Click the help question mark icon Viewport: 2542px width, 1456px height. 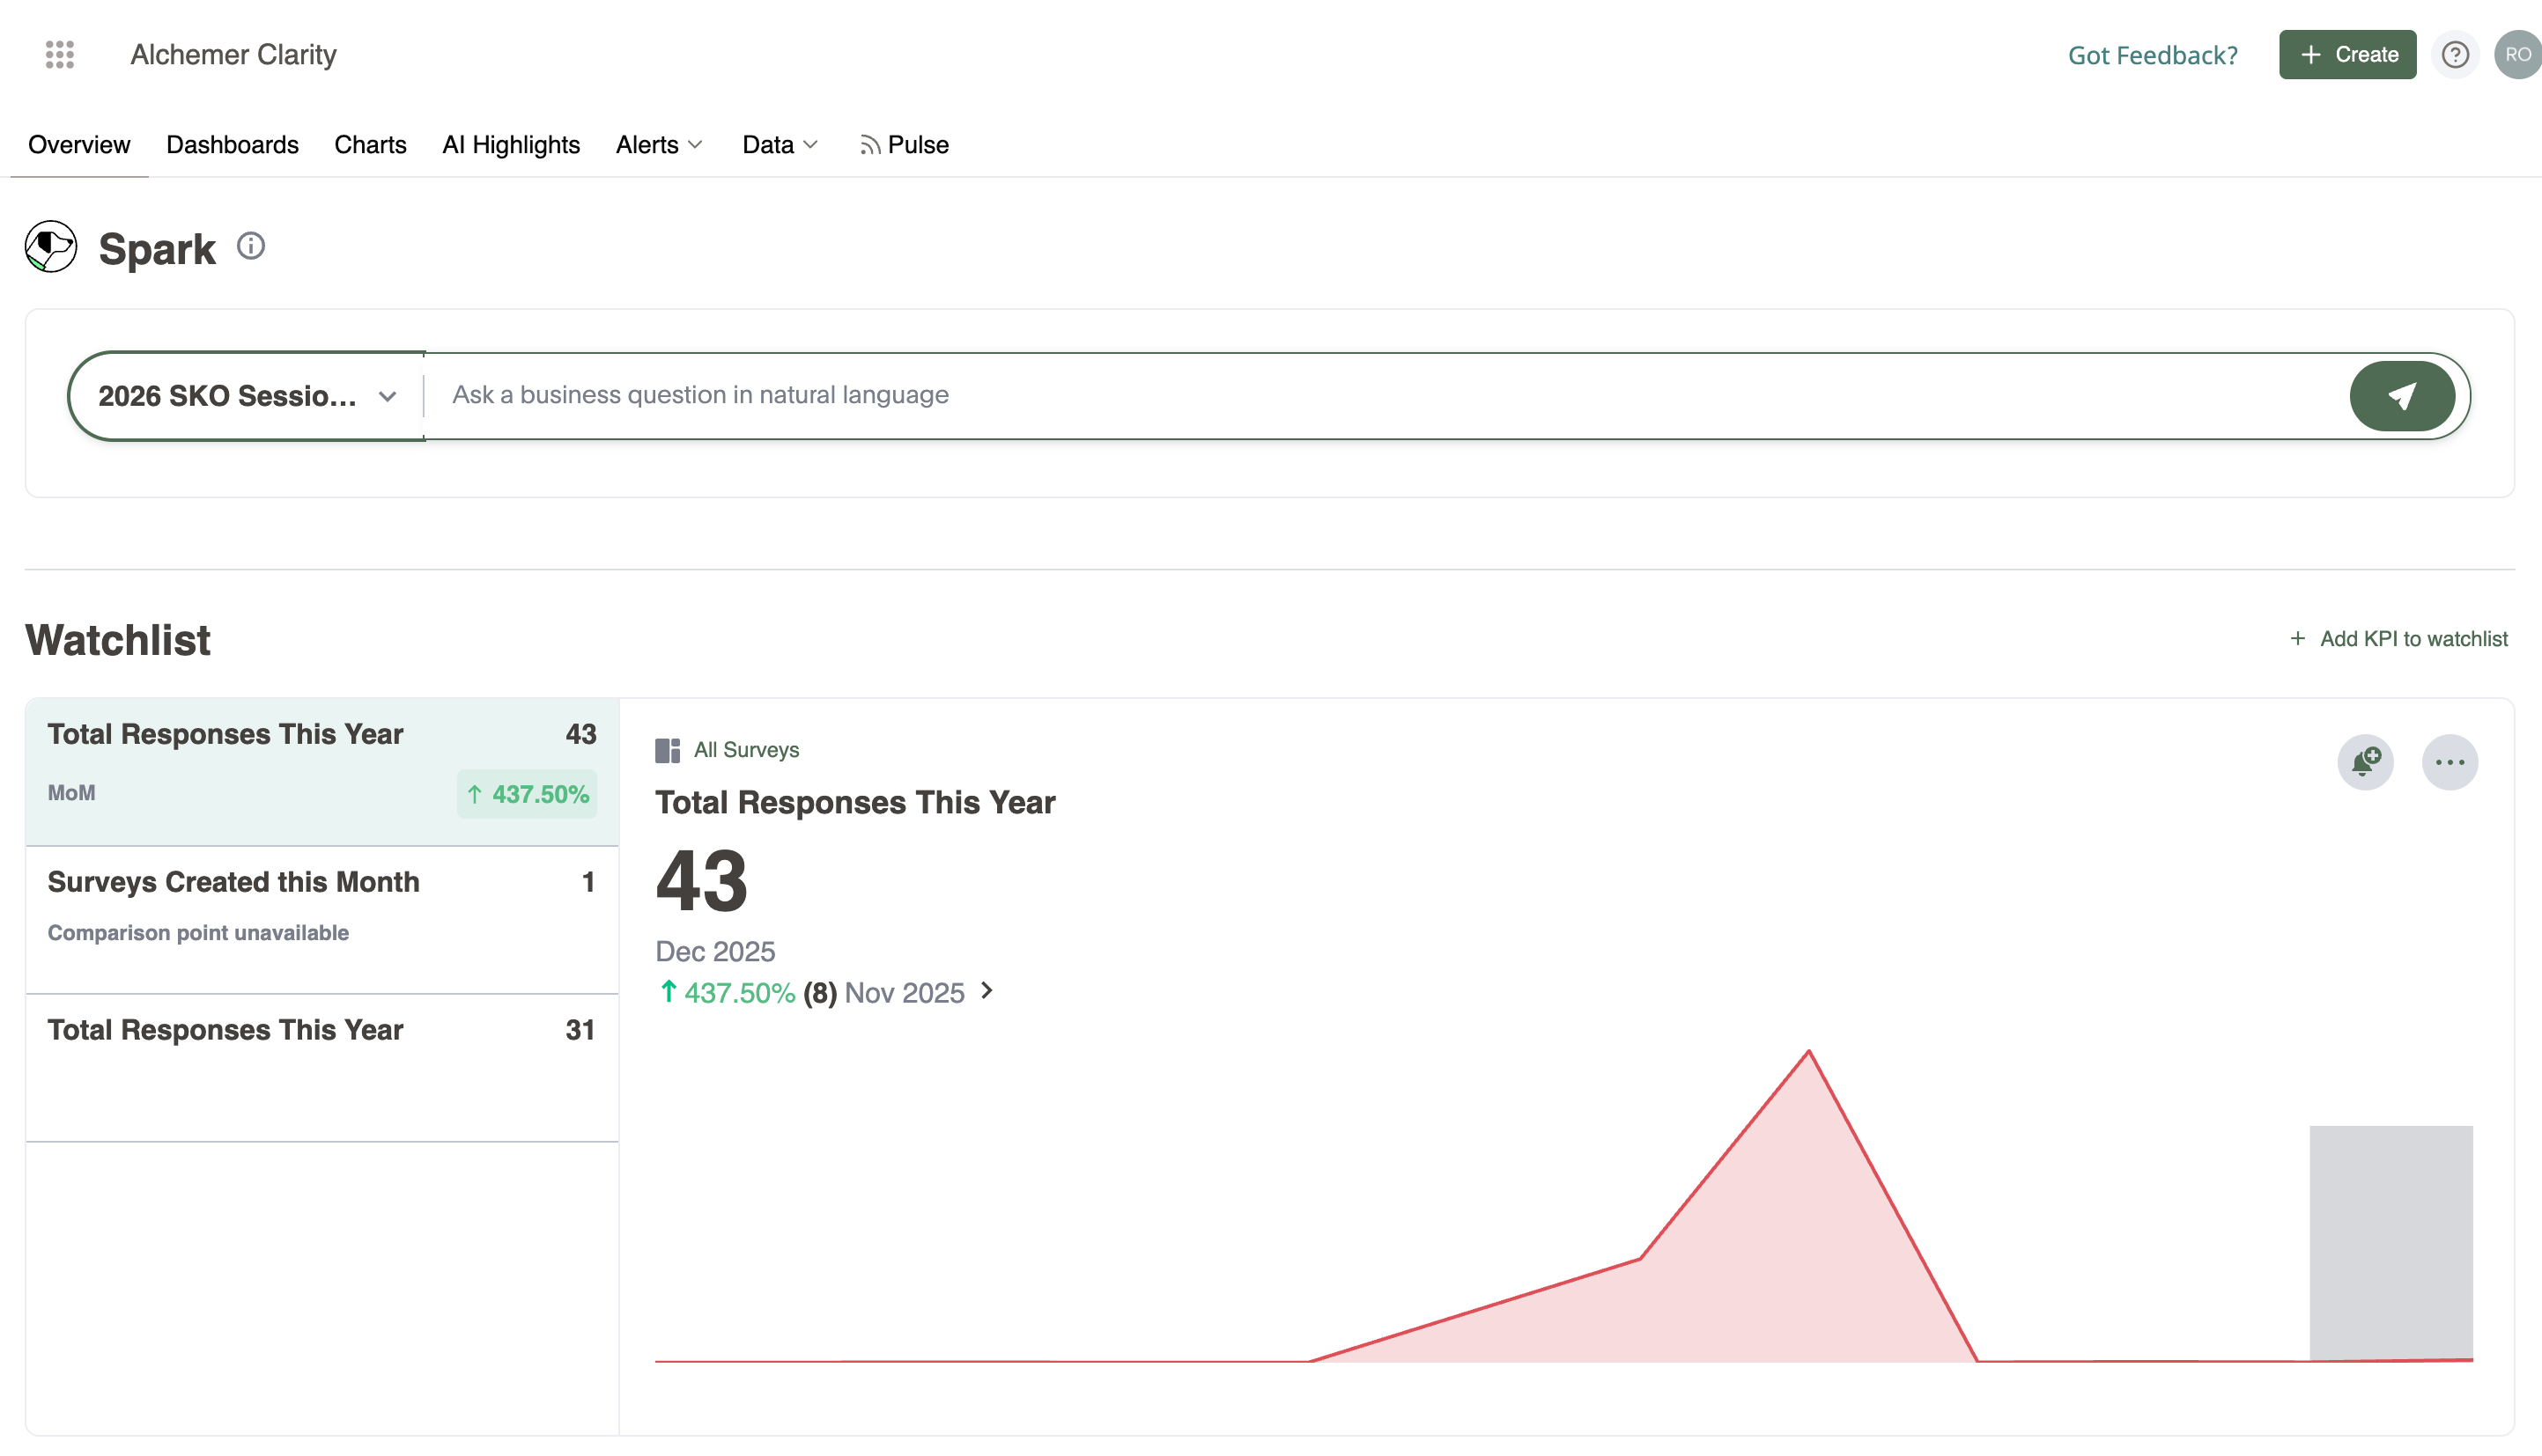(x=2454, y=54)
